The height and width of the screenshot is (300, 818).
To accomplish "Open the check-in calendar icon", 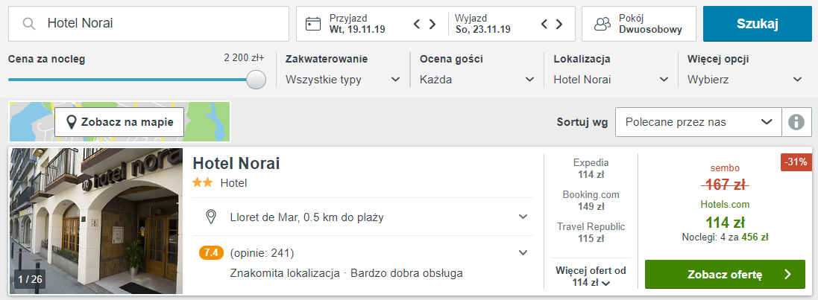I will [x=313, y=24].
